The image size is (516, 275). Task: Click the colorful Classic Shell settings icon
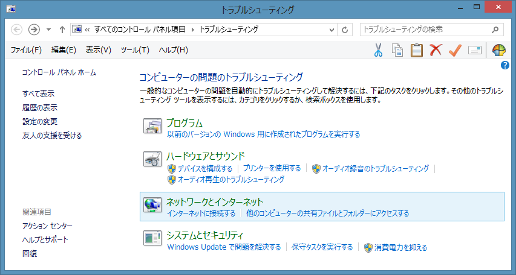tap(498, 50)
